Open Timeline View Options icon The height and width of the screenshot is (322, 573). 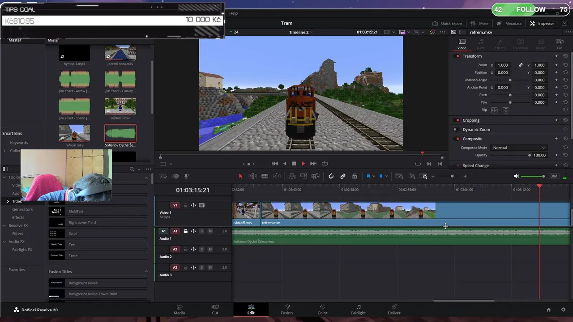coord(163,176)
